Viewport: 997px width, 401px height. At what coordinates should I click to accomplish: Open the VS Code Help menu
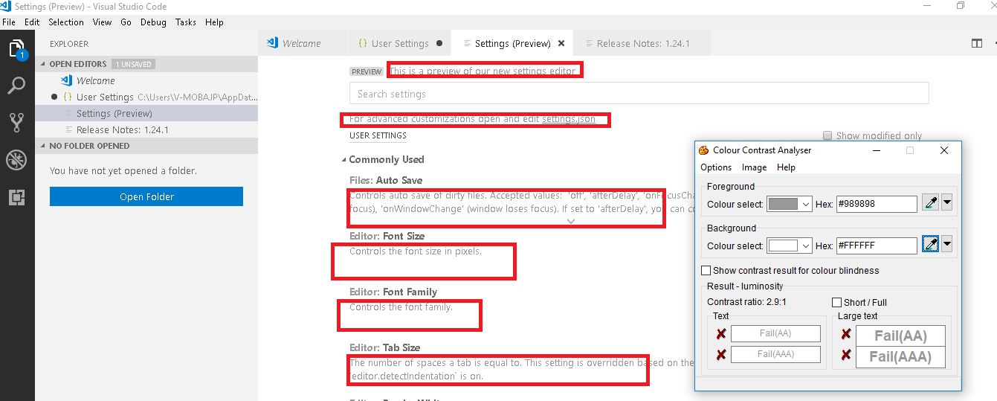tap(214, 22)
